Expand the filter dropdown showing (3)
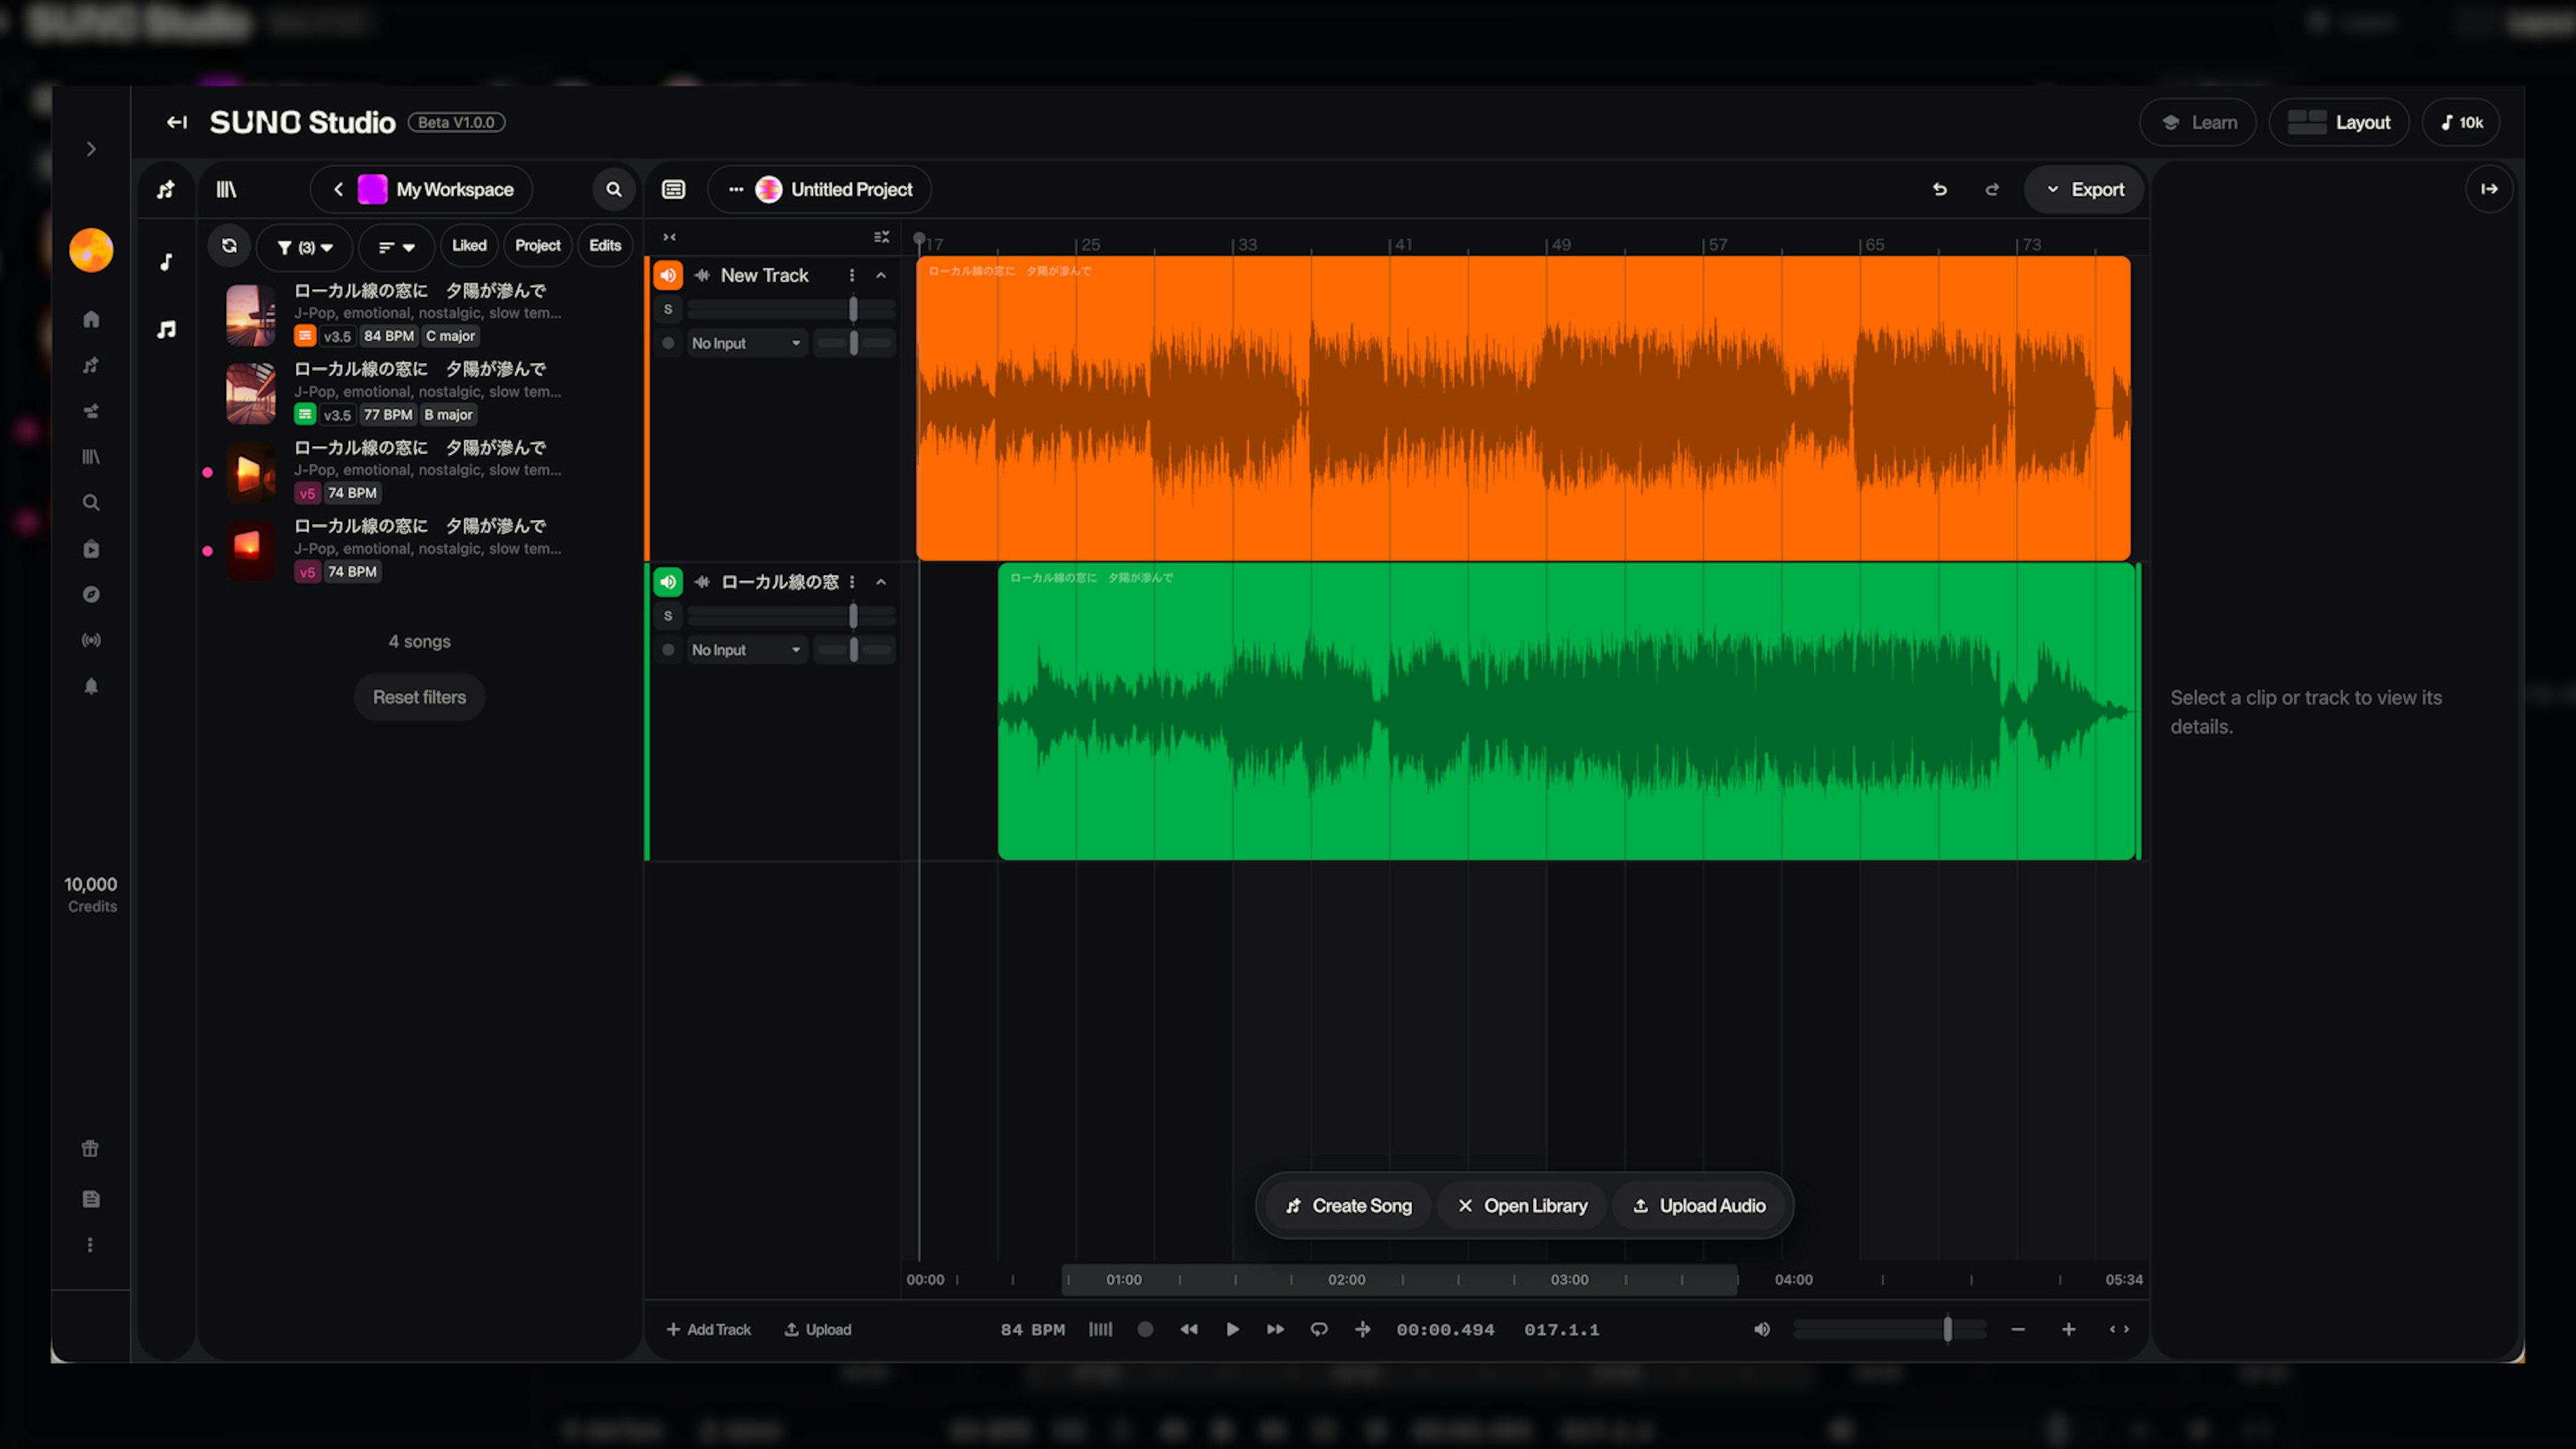 tap(304, 247)
